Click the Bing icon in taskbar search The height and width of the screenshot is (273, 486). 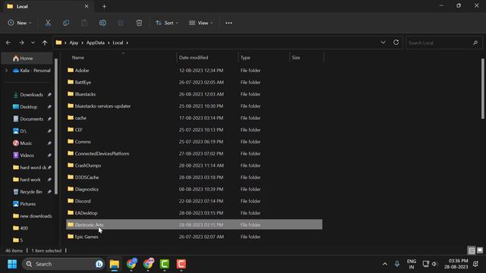[x=99, y=264]
